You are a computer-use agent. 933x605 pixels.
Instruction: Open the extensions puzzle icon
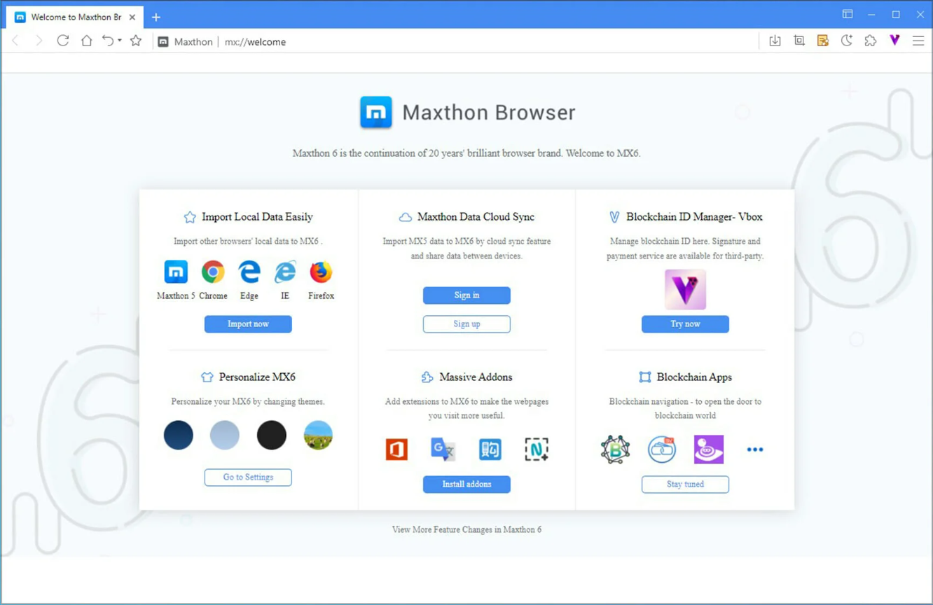click(871, 41)
